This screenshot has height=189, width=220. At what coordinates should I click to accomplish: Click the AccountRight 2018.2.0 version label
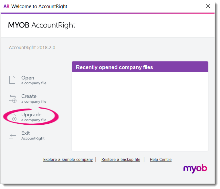coord(32,47)
